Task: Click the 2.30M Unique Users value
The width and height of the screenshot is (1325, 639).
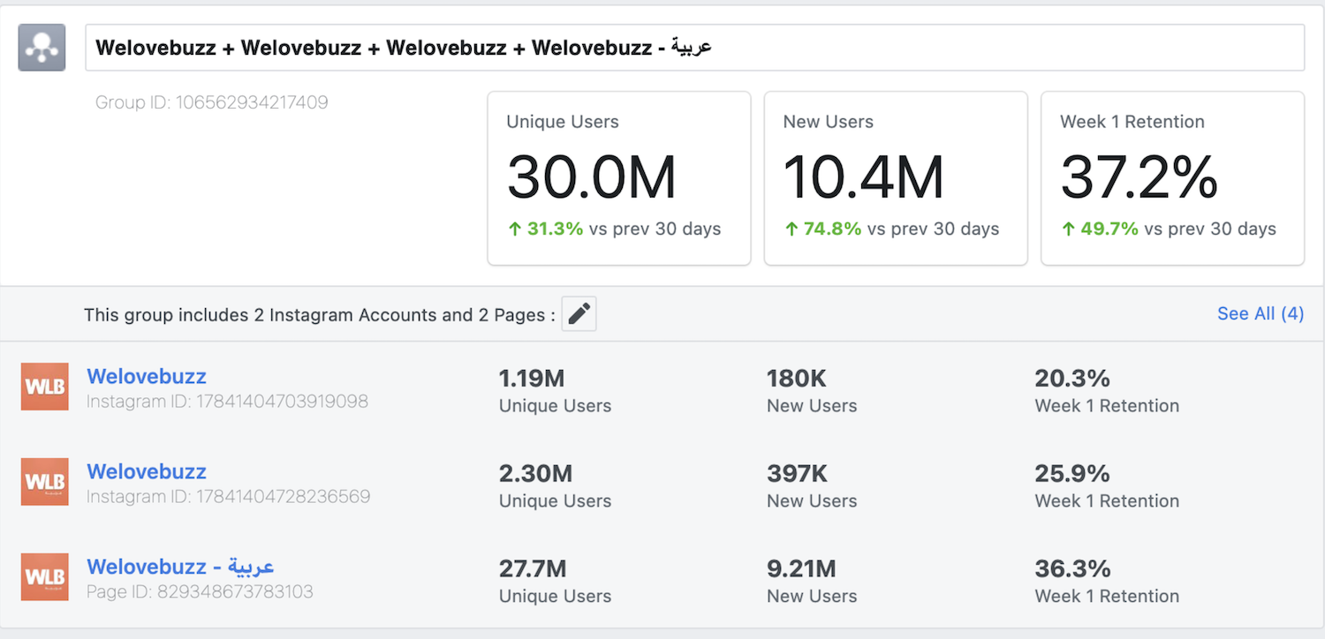Action: (x=536, y=474)
